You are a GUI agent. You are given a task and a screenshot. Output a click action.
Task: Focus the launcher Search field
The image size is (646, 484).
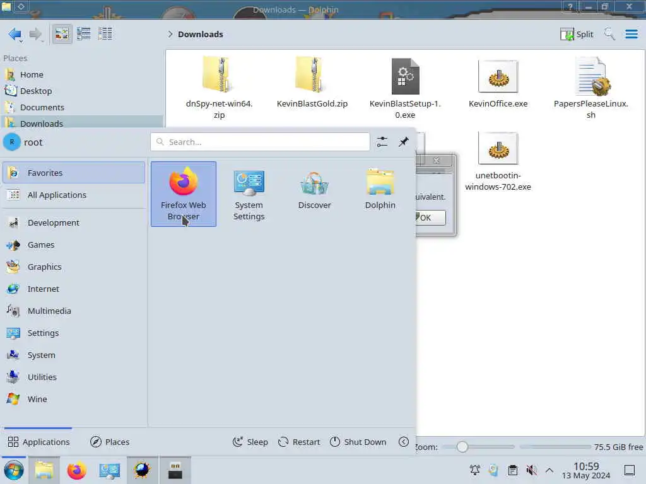260,142
